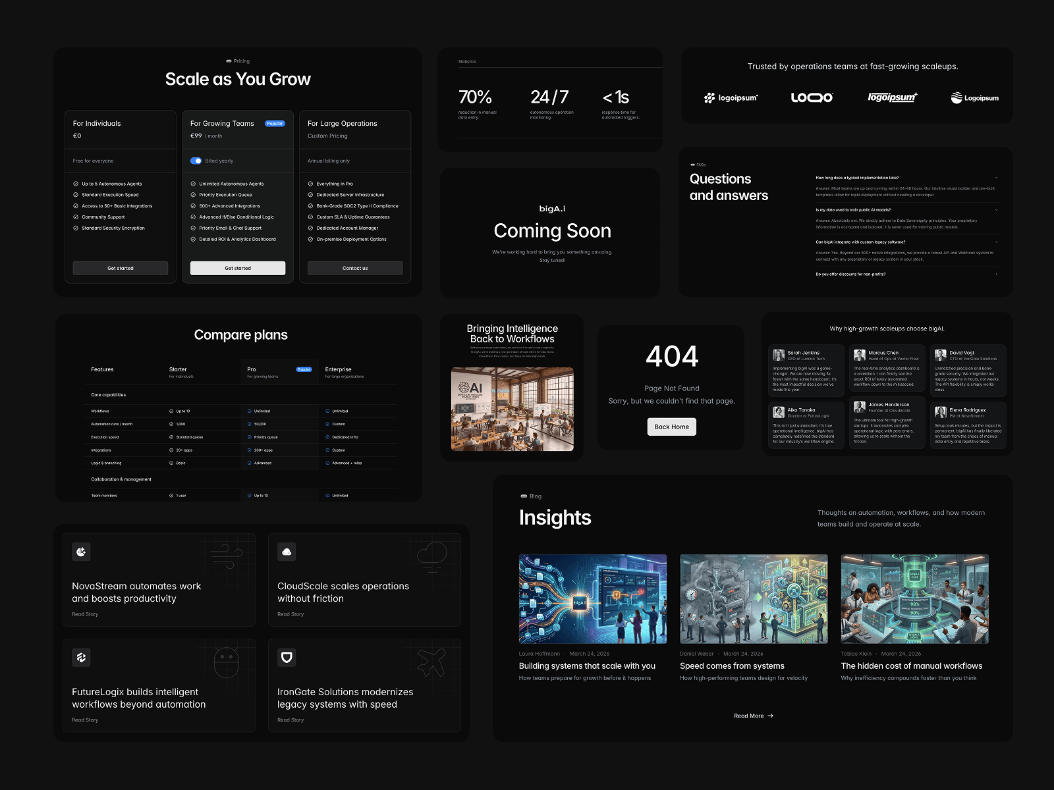Click arrow icon next to Read More
The image size is (1054, 790).
pos(771,716)
